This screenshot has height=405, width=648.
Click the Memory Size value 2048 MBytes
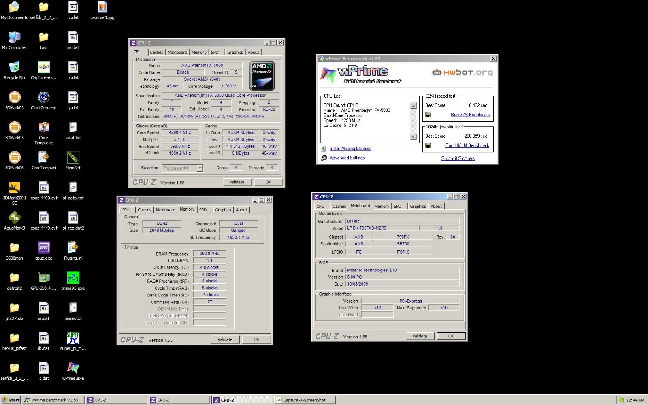point(162,230)
